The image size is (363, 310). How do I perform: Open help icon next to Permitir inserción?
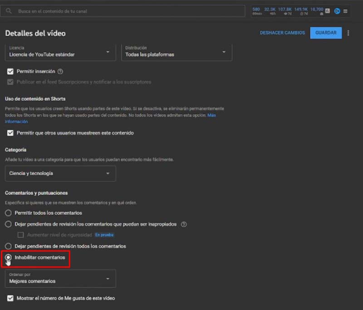point(60,72)
